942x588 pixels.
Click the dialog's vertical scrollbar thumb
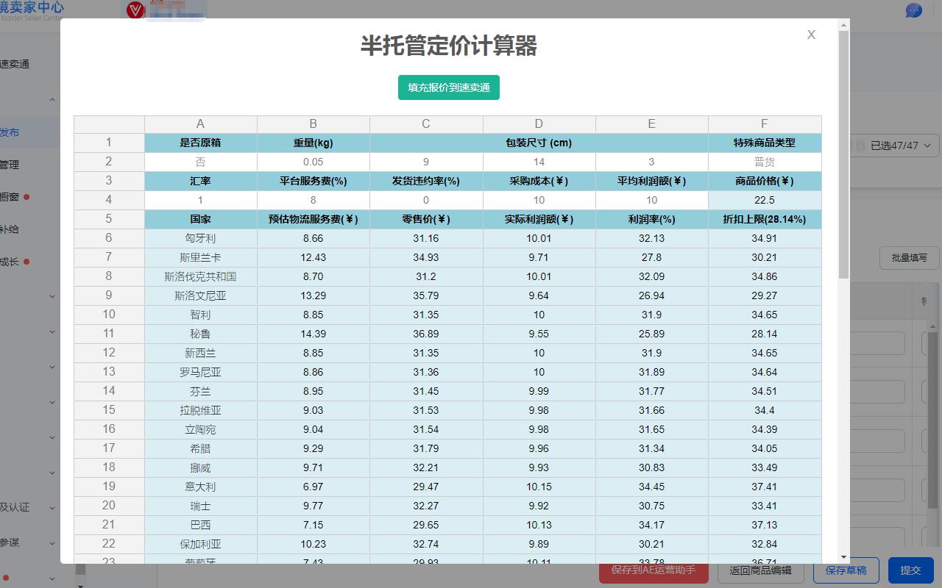843,154
